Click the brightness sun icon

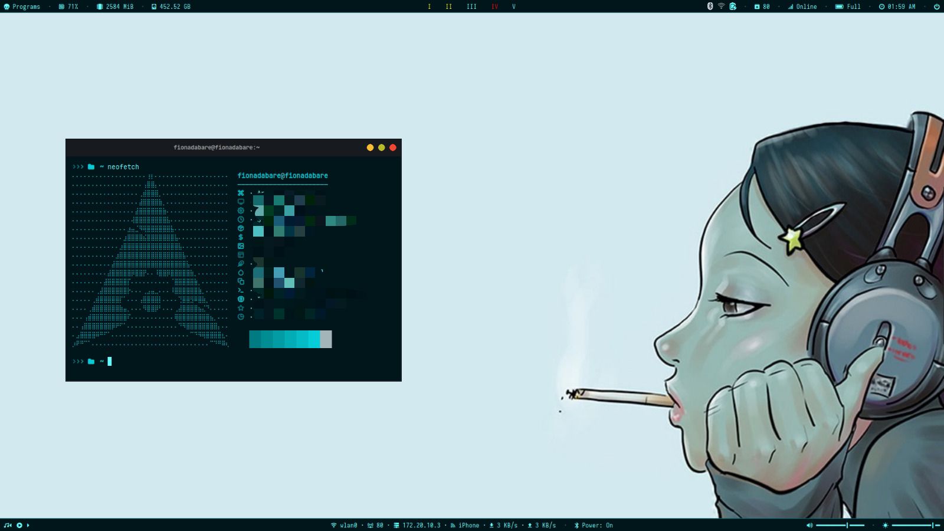pos(885,525)
